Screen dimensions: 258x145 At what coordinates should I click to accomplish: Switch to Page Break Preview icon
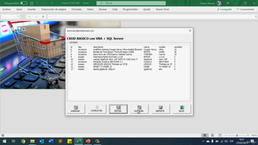coord(220,135)
